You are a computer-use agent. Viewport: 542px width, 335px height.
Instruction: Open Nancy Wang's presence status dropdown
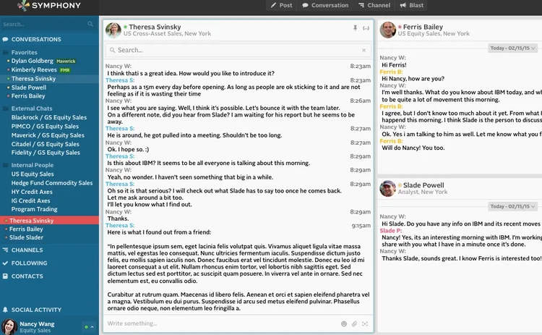tap(89, 327)
